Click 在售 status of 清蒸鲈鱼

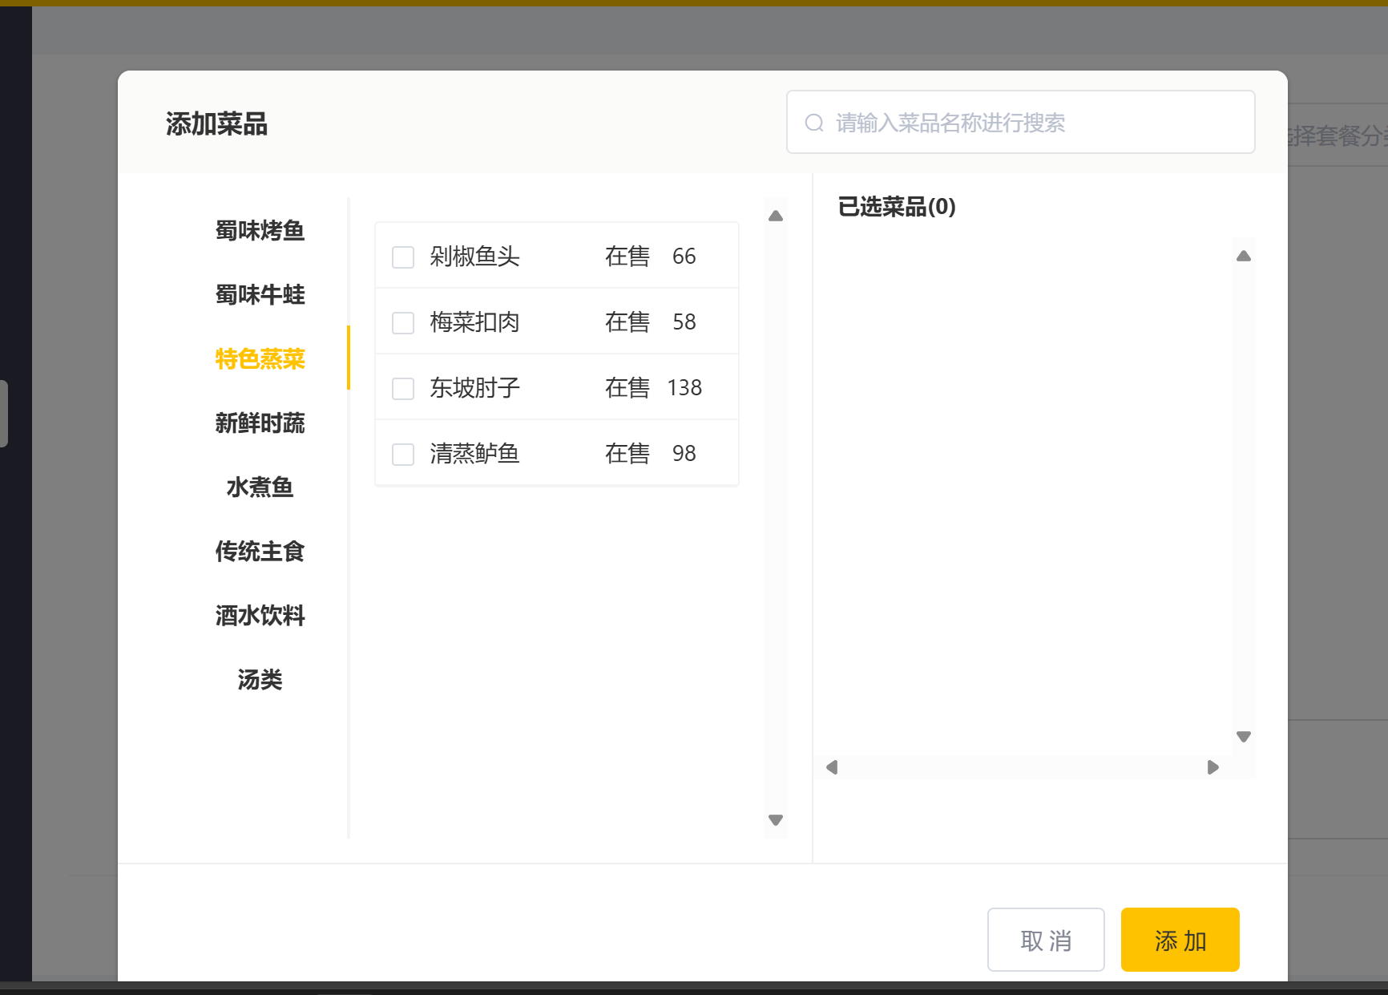627,454
